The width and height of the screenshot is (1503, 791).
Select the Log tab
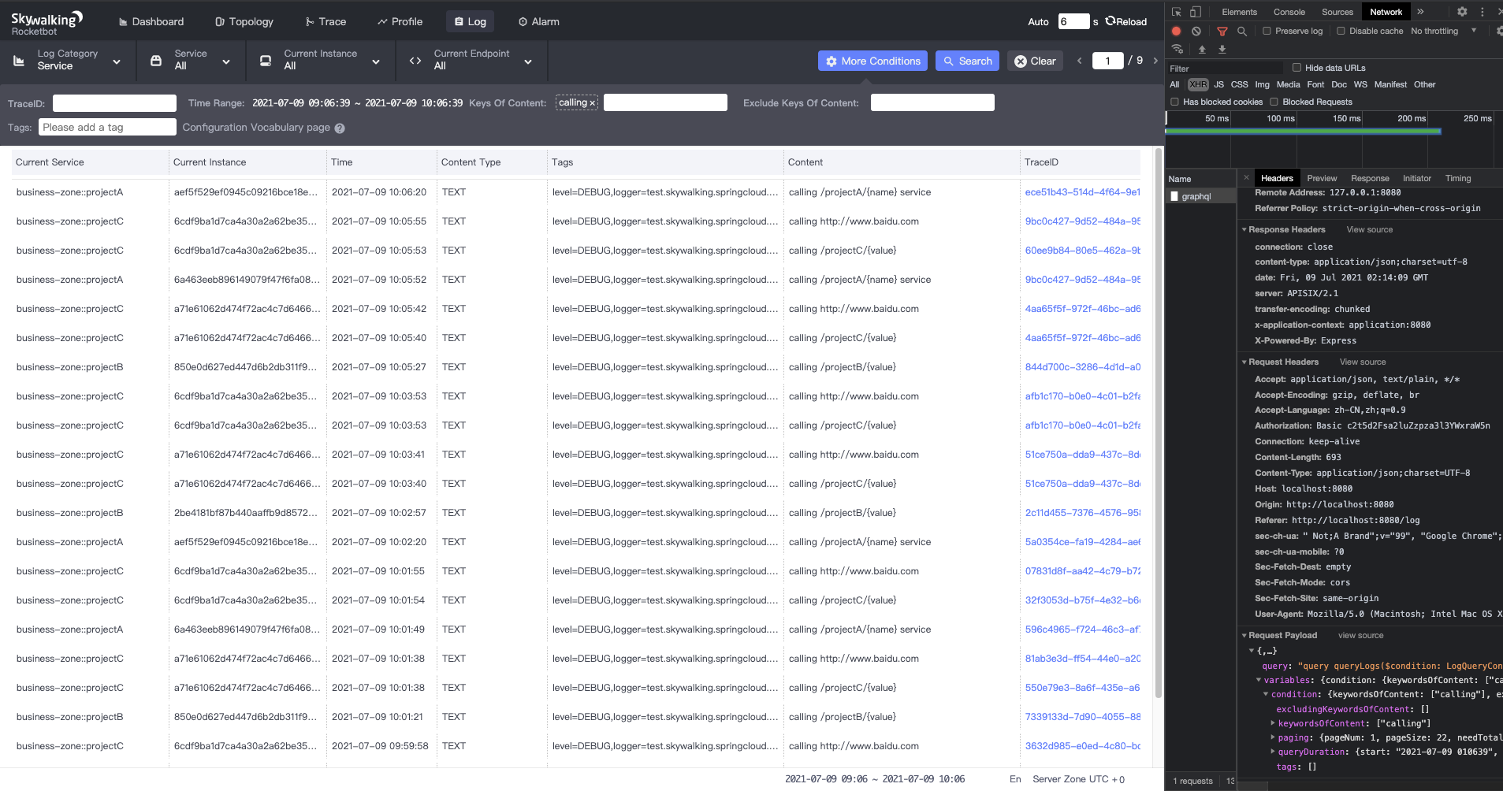click(x=470, y=22)
